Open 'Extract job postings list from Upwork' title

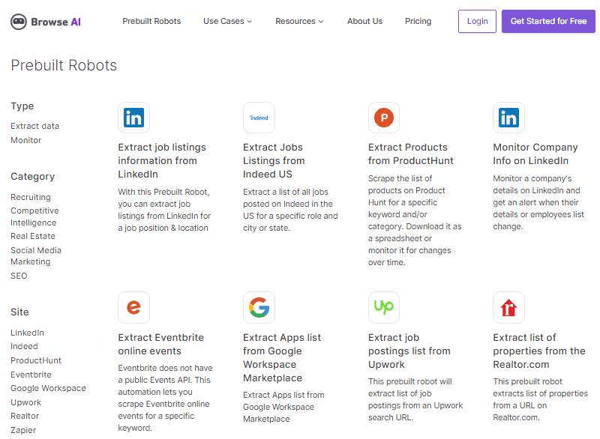coord(409,351)
